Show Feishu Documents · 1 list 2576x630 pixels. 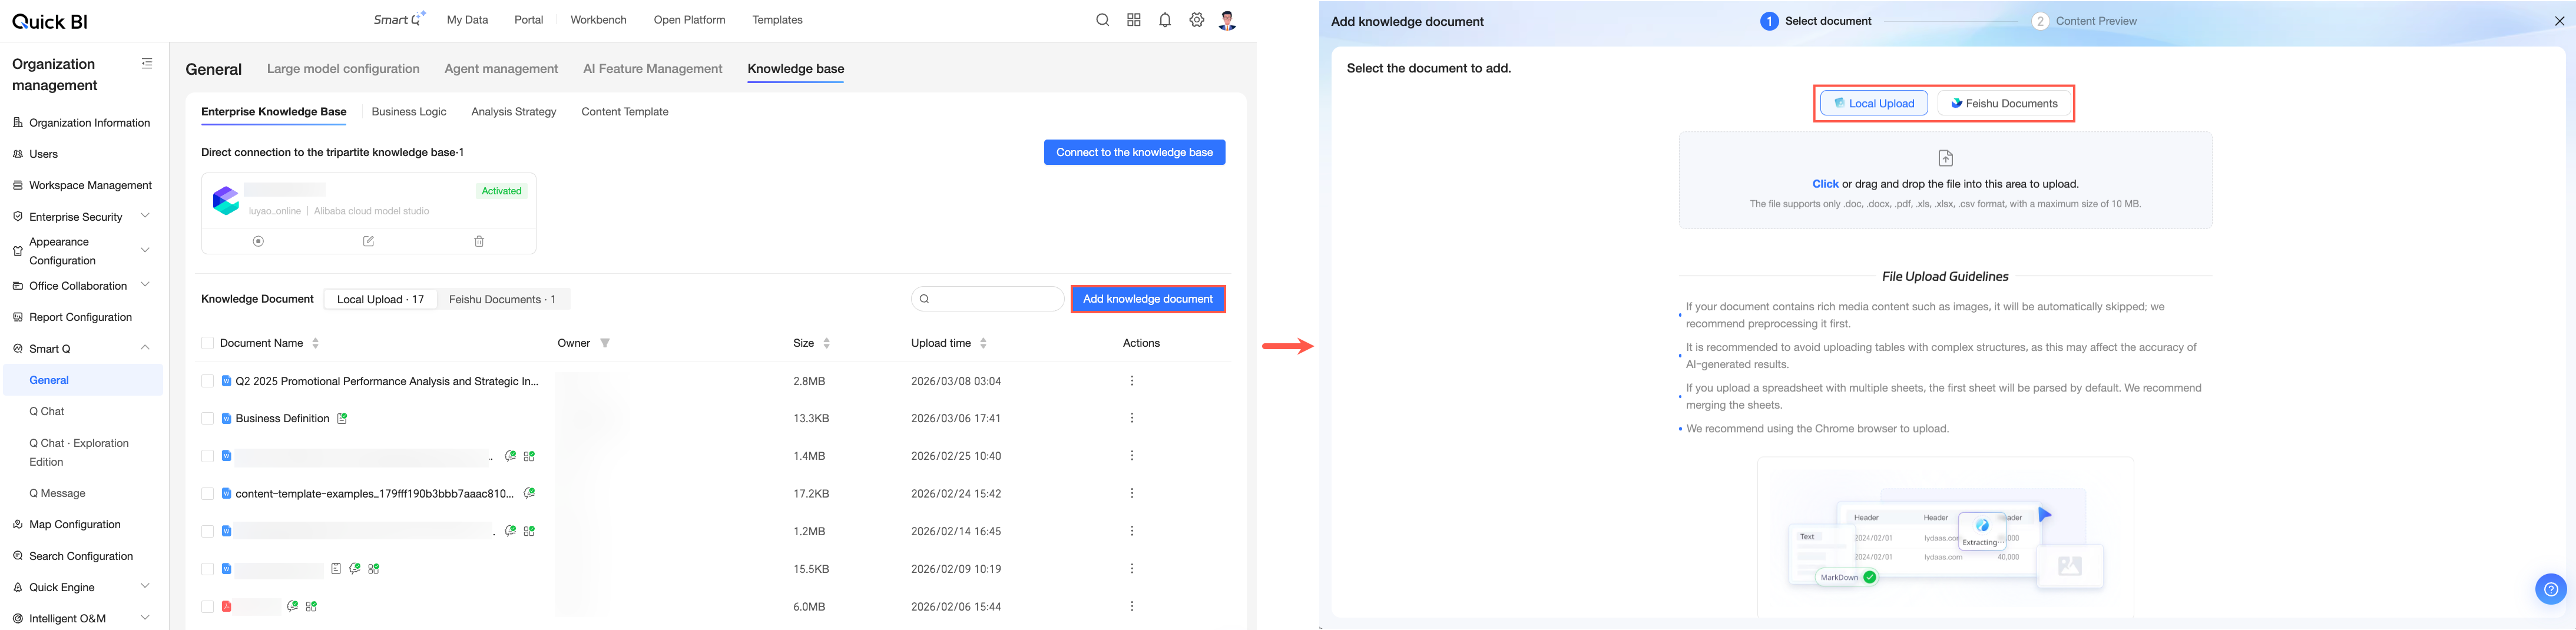click(503, 299)
